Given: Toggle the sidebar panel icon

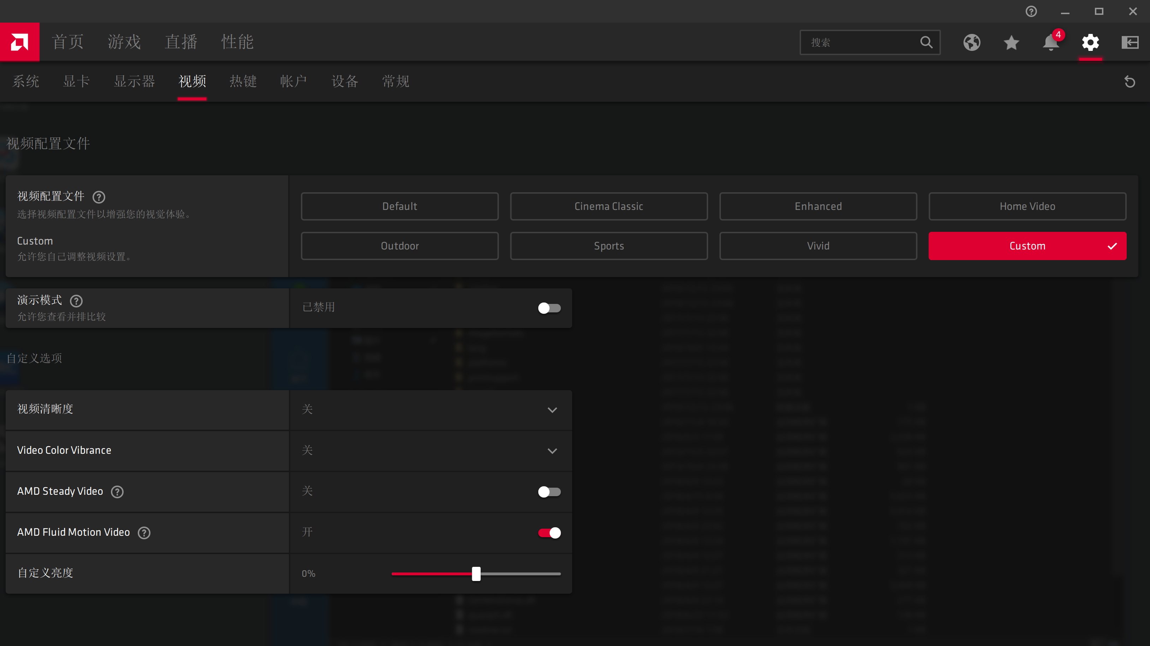Looking at the screenshot, I should [x=1130, y=42].
